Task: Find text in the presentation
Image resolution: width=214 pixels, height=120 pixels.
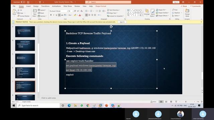Action: (175, 10)
